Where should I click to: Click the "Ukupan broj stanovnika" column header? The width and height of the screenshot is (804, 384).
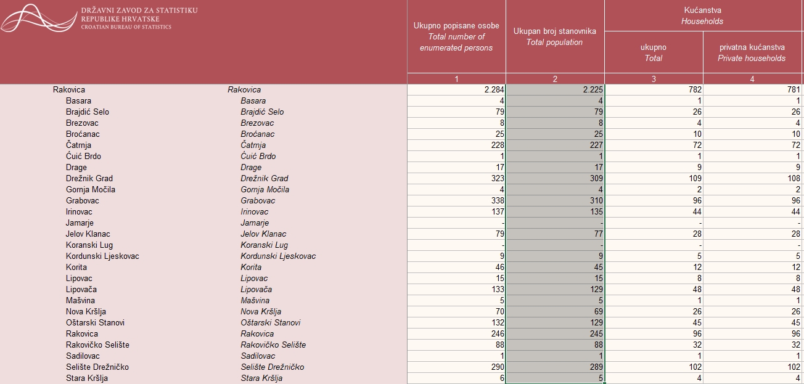pyautogui.click(x=555, y=36)
